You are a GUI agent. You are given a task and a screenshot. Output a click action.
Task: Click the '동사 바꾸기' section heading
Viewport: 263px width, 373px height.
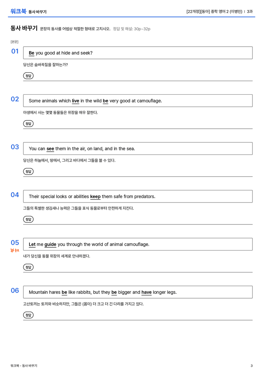(24, 28)
